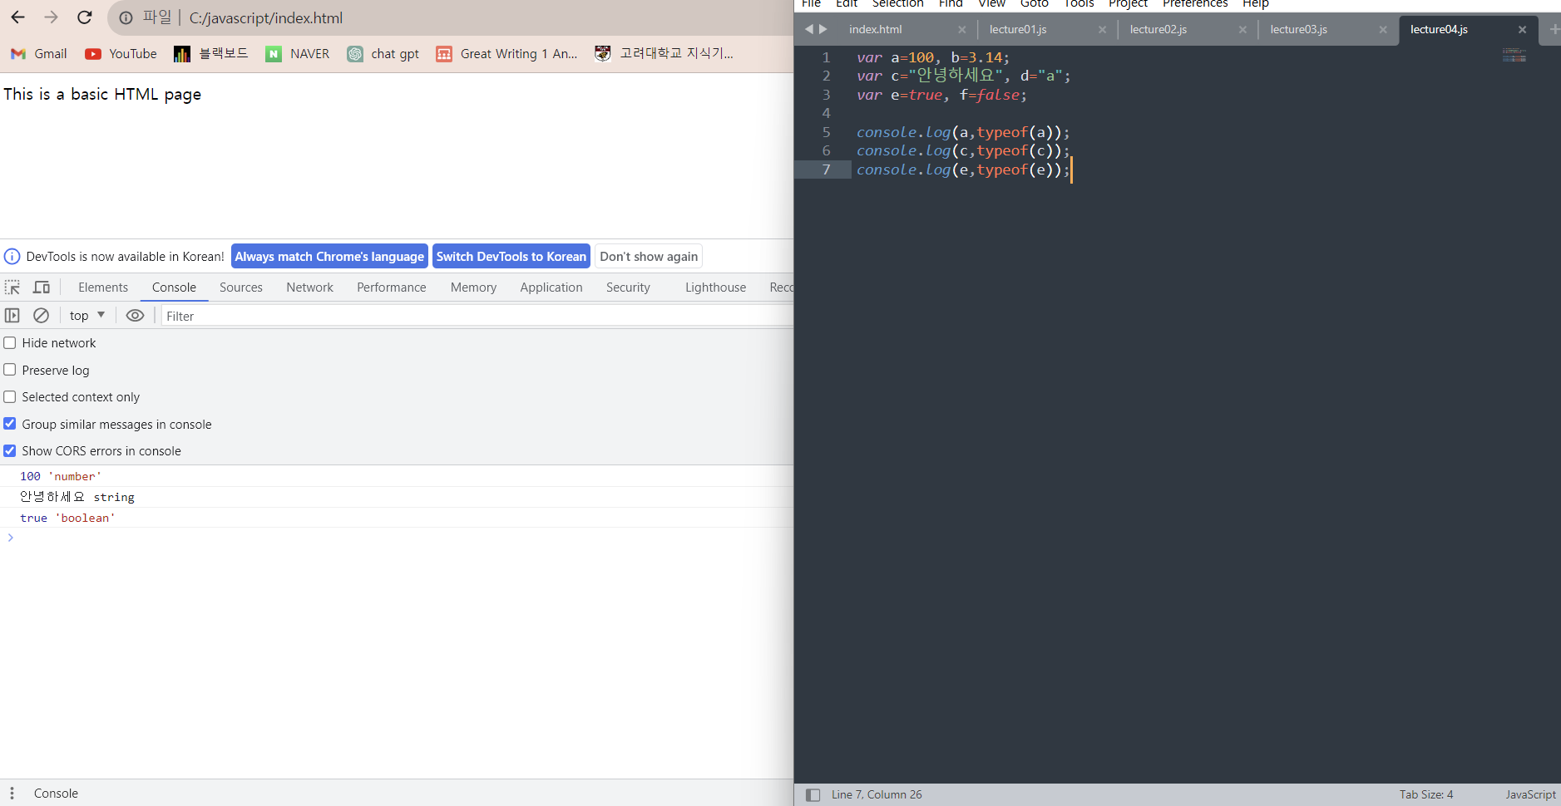Click Sublime next tab arrow

(823, 29)
